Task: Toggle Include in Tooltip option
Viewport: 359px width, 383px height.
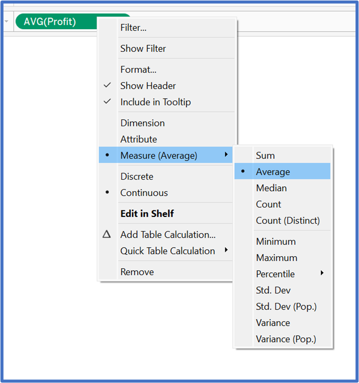Action: coord(155,102)
